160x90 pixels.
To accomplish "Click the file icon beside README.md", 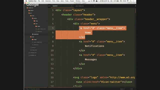I will pos(29,55).
